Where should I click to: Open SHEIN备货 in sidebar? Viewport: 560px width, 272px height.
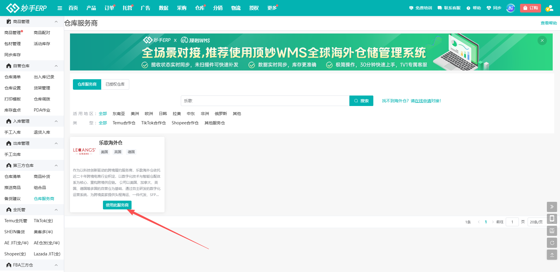15,232
